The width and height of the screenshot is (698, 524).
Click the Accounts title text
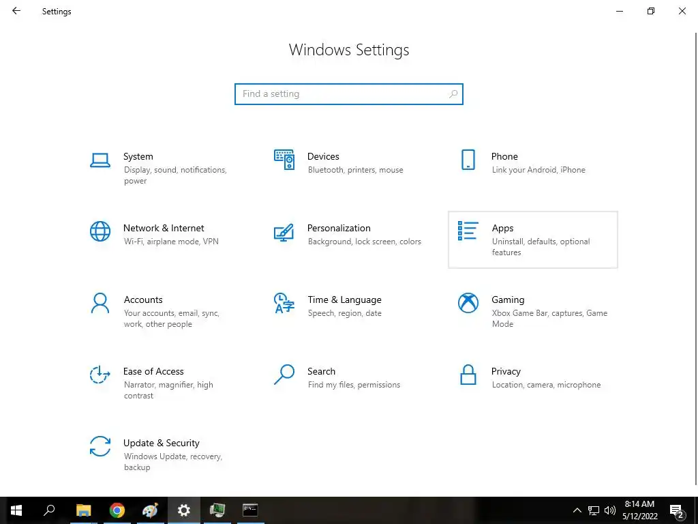point(143,300)
